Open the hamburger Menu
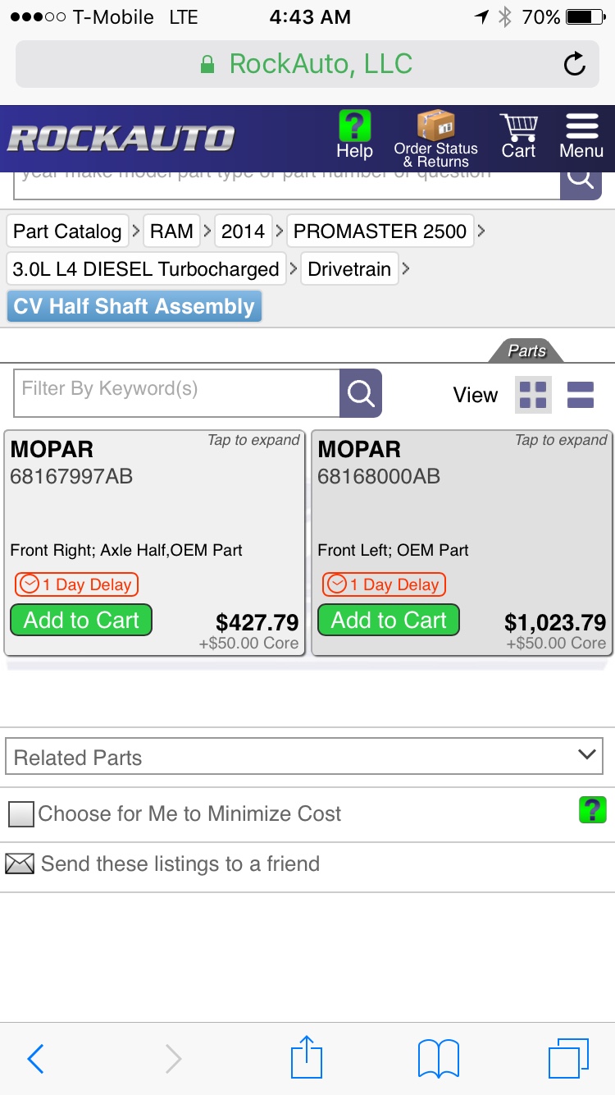The height and width of the screenshot is (1095, 615). point(581,135)
